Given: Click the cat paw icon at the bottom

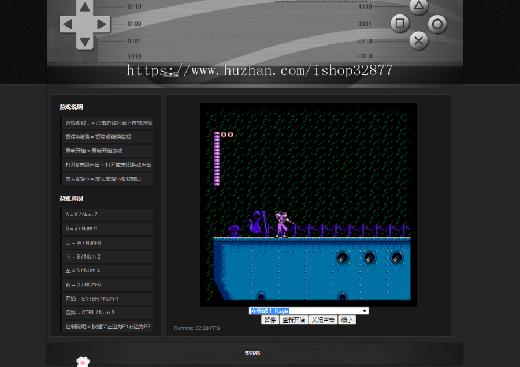Looking at the screenshot, I should 83,361.
